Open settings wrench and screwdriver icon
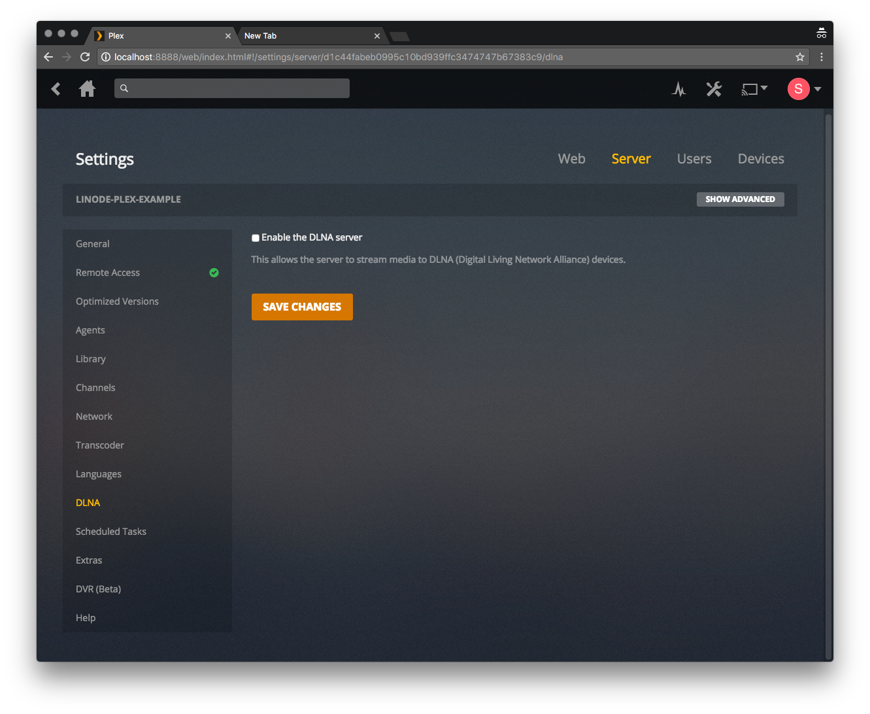The width and height of the screenshot is (870, 714). [x=714, y=89]
